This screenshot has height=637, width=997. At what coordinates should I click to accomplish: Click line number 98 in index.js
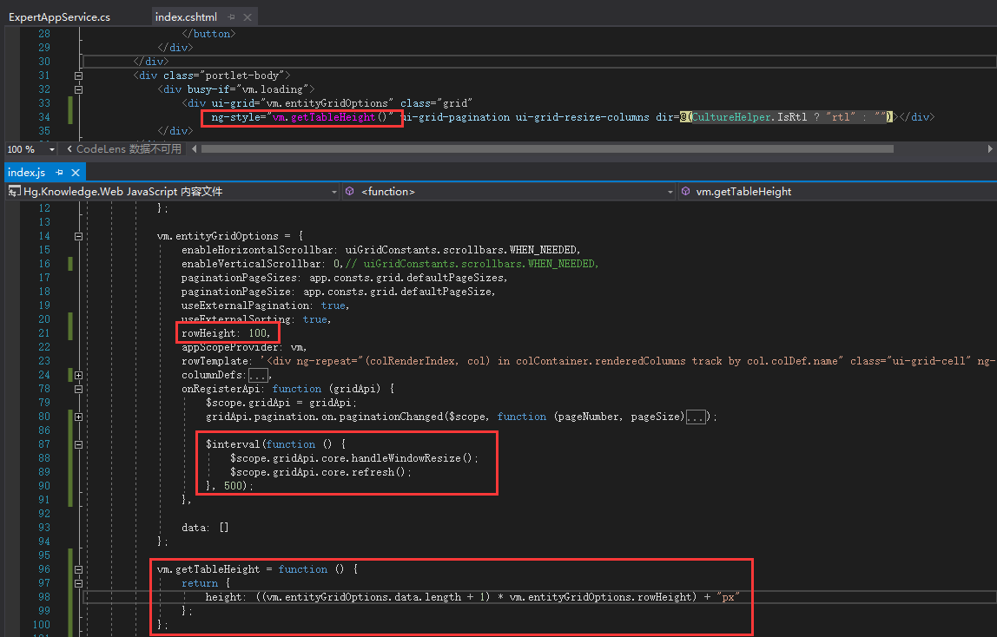point(44,598)
